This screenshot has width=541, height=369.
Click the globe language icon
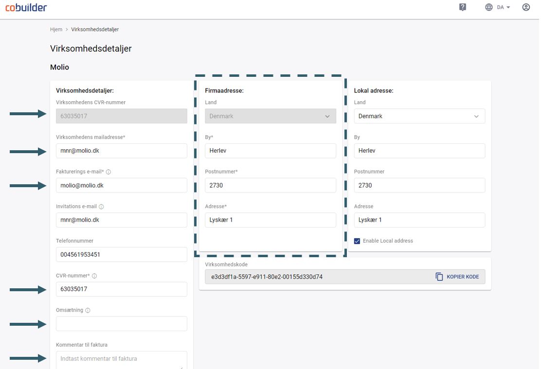489,7
